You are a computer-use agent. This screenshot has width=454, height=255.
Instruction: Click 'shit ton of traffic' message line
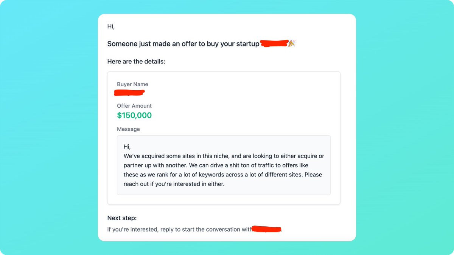pyautogui.click(x=219, y=165)
